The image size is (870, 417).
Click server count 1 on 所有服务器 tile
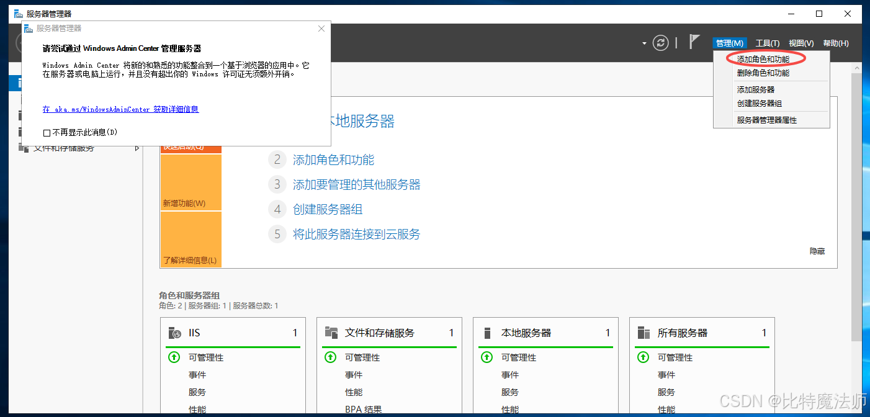coord(765,333)
